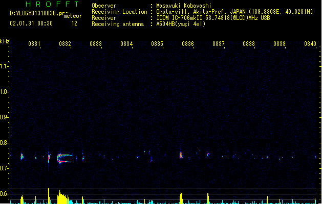Click location text Ogata-vill. Akita-Pref. JAPAN

pos(201,12)
